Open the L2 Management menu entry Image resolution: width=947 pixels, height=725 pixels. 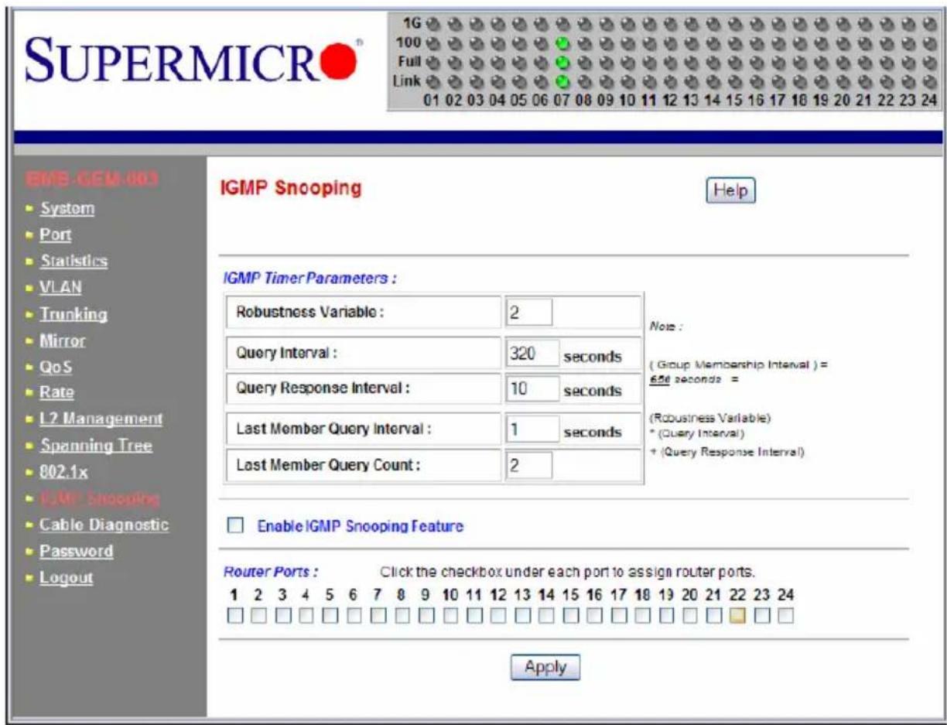click(101, 419)
